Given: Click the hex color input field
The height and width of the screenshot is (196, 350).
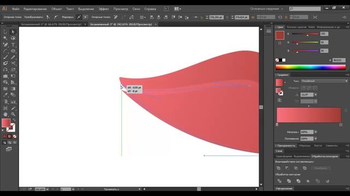Looking at the screenshot, I should [x=339, y=60].
